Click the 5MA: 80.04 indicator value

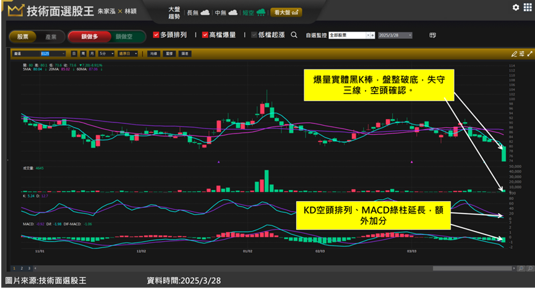click(x=32, y=69)
